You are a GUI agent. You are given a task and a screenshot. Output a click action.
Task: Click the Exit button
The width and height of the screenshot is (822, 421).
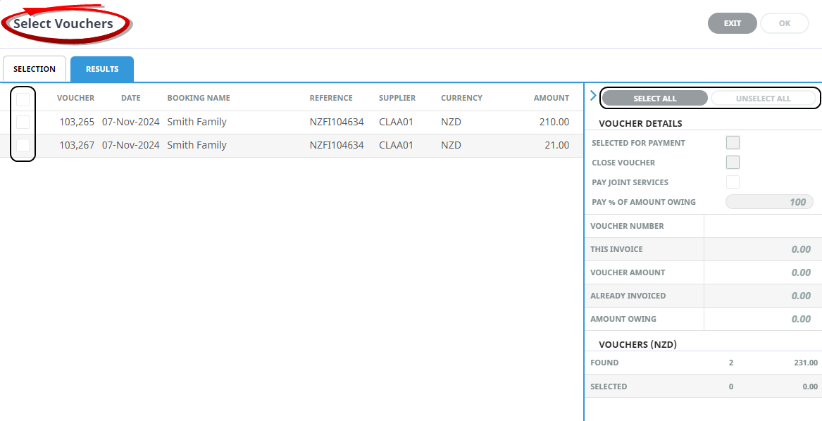pyautogui.click(x=733, y=23)
